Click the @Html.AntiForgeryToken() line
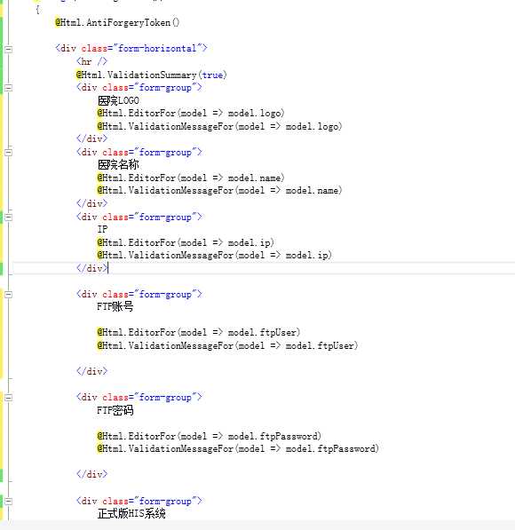This screenshot has height=530, width=515. (117, 23)
